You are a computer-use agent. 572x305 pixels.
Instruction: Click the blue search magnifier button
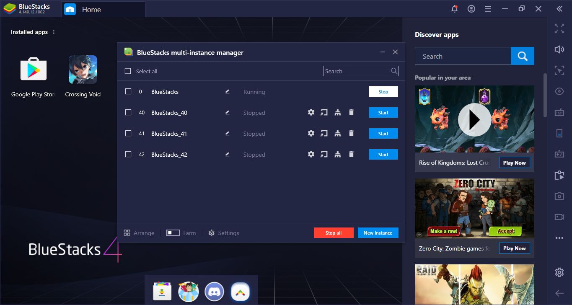[523, 56]
